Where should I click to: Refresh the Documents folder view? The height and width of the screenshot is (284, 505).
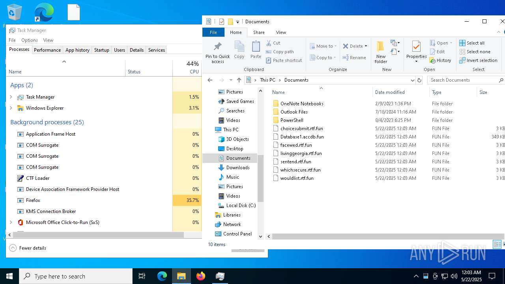point(419,80)
